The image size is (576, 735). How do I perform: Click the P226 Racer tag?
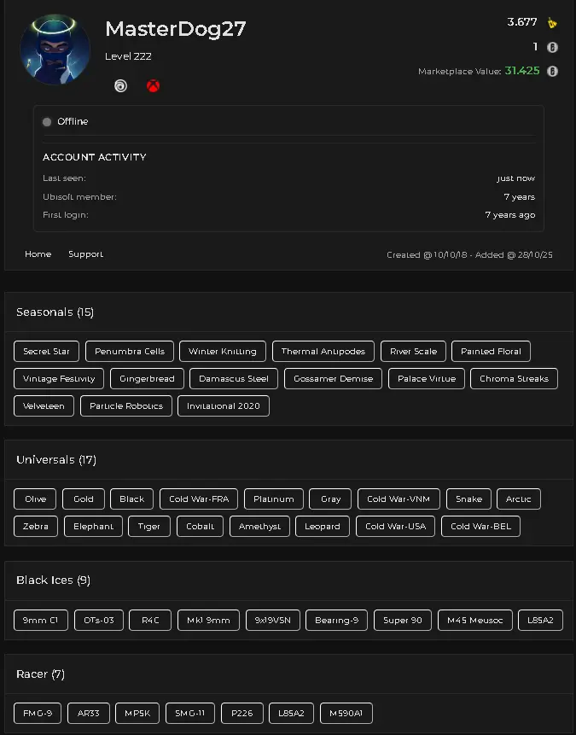(x=241, y=713)
